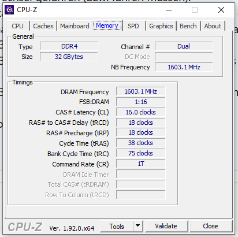Viewport: 238px width, 237px height.
Task: Select the DDR4 type field
Action: [x=69, y=46]
